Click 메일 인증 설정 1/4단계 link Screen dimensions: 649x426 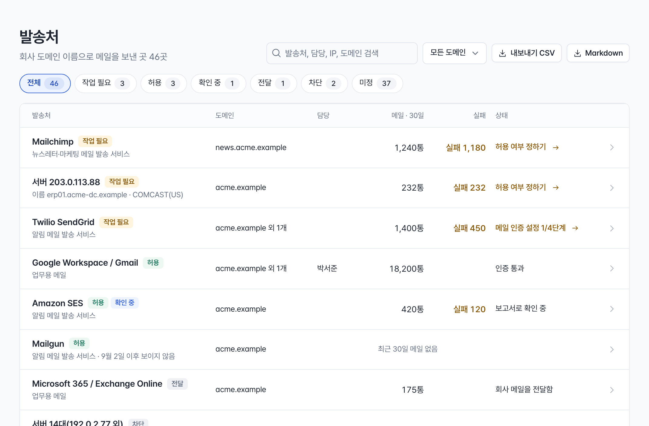click(537, 228)
